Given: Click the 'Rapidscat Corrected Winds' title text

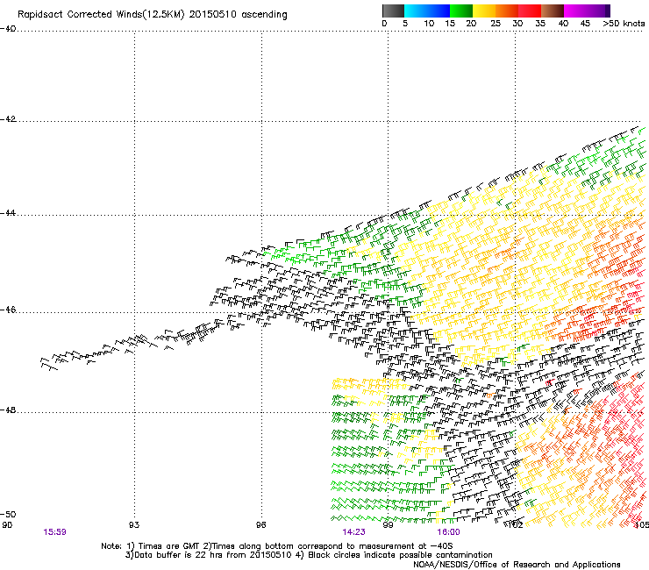Looking at the screenshot, I should click(x=101, y=15).
